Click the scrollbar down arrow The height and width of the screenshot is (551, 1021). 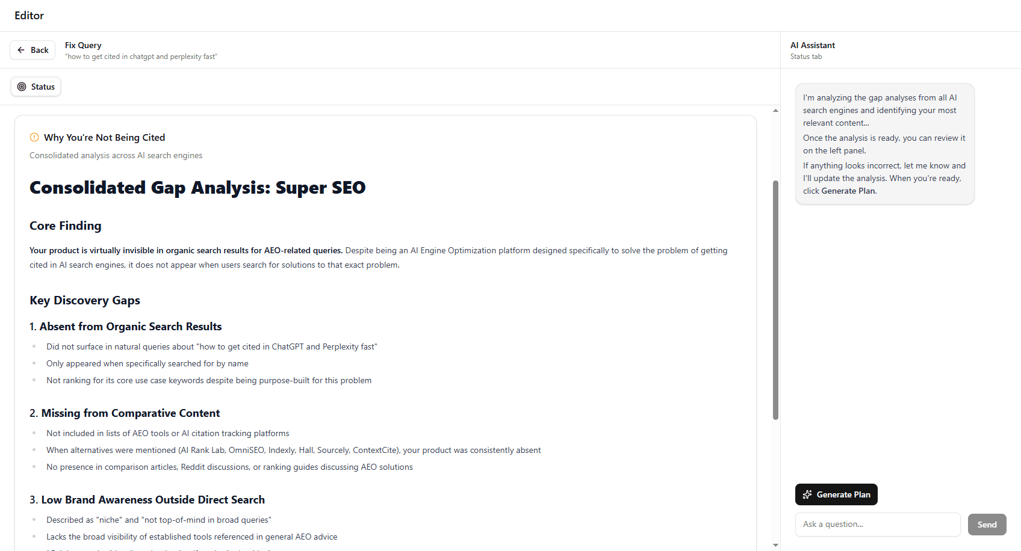coord(775,545)
